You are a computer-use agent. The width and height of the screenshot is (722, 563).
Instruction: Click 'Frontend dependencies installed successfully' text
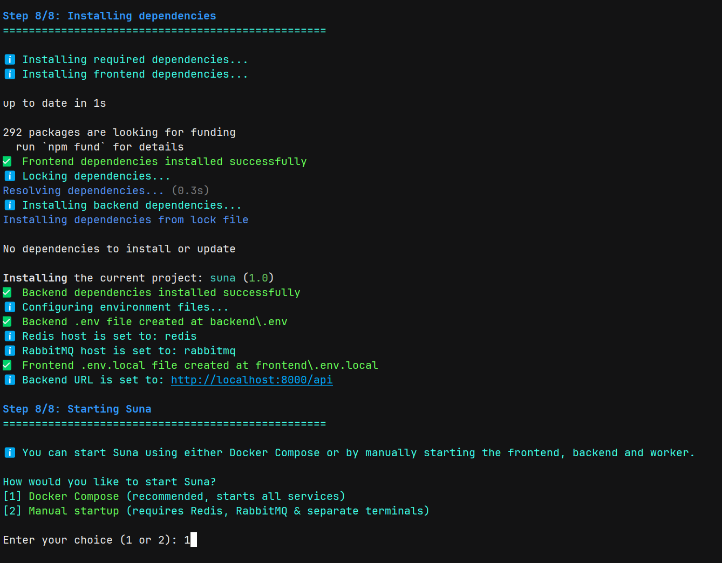[x=165, y=161]
